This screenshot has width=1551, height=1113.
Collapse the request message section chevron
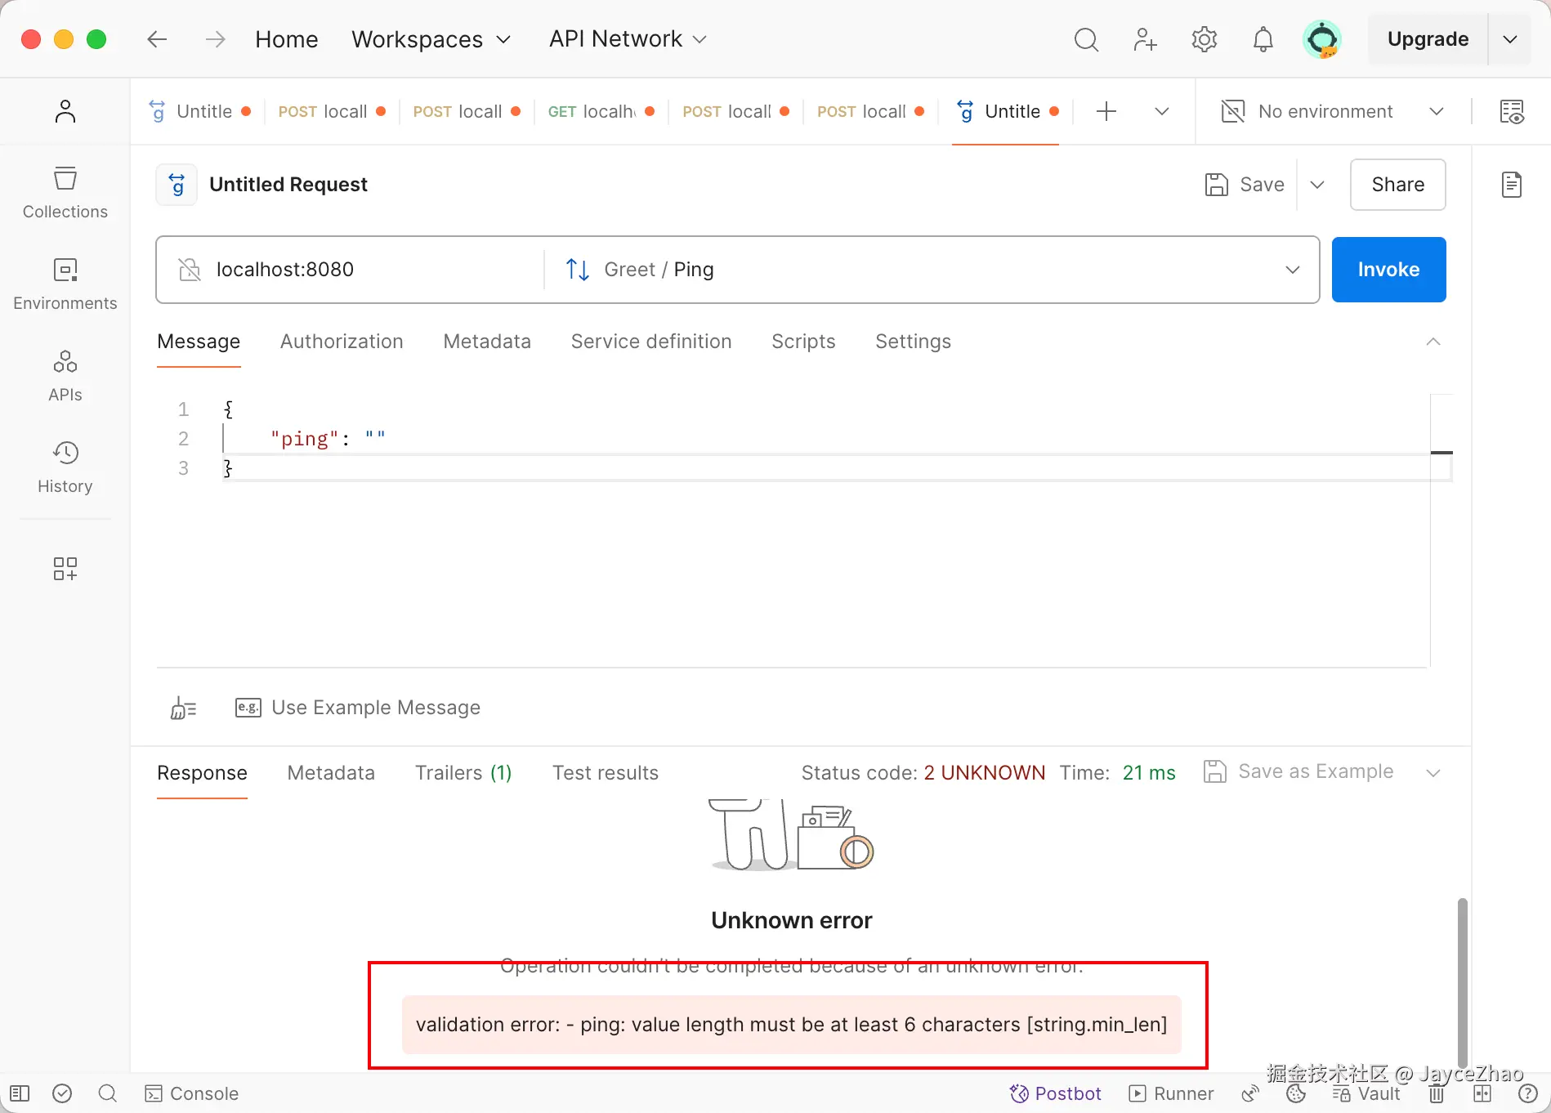[x=1433, y=342]
